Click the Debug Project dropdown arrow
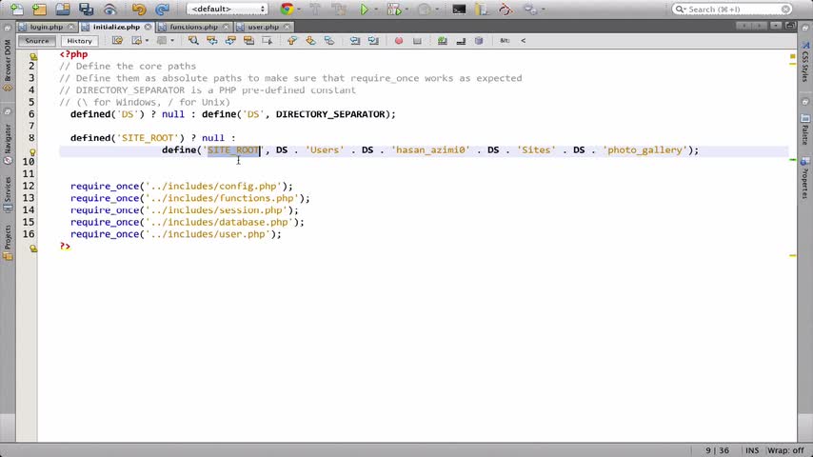813x457 pixels. pos(406,10)
